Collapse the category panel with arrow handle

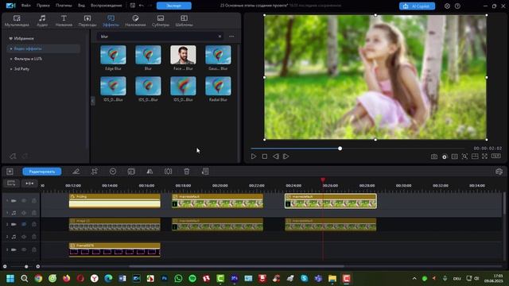[93, 101]
